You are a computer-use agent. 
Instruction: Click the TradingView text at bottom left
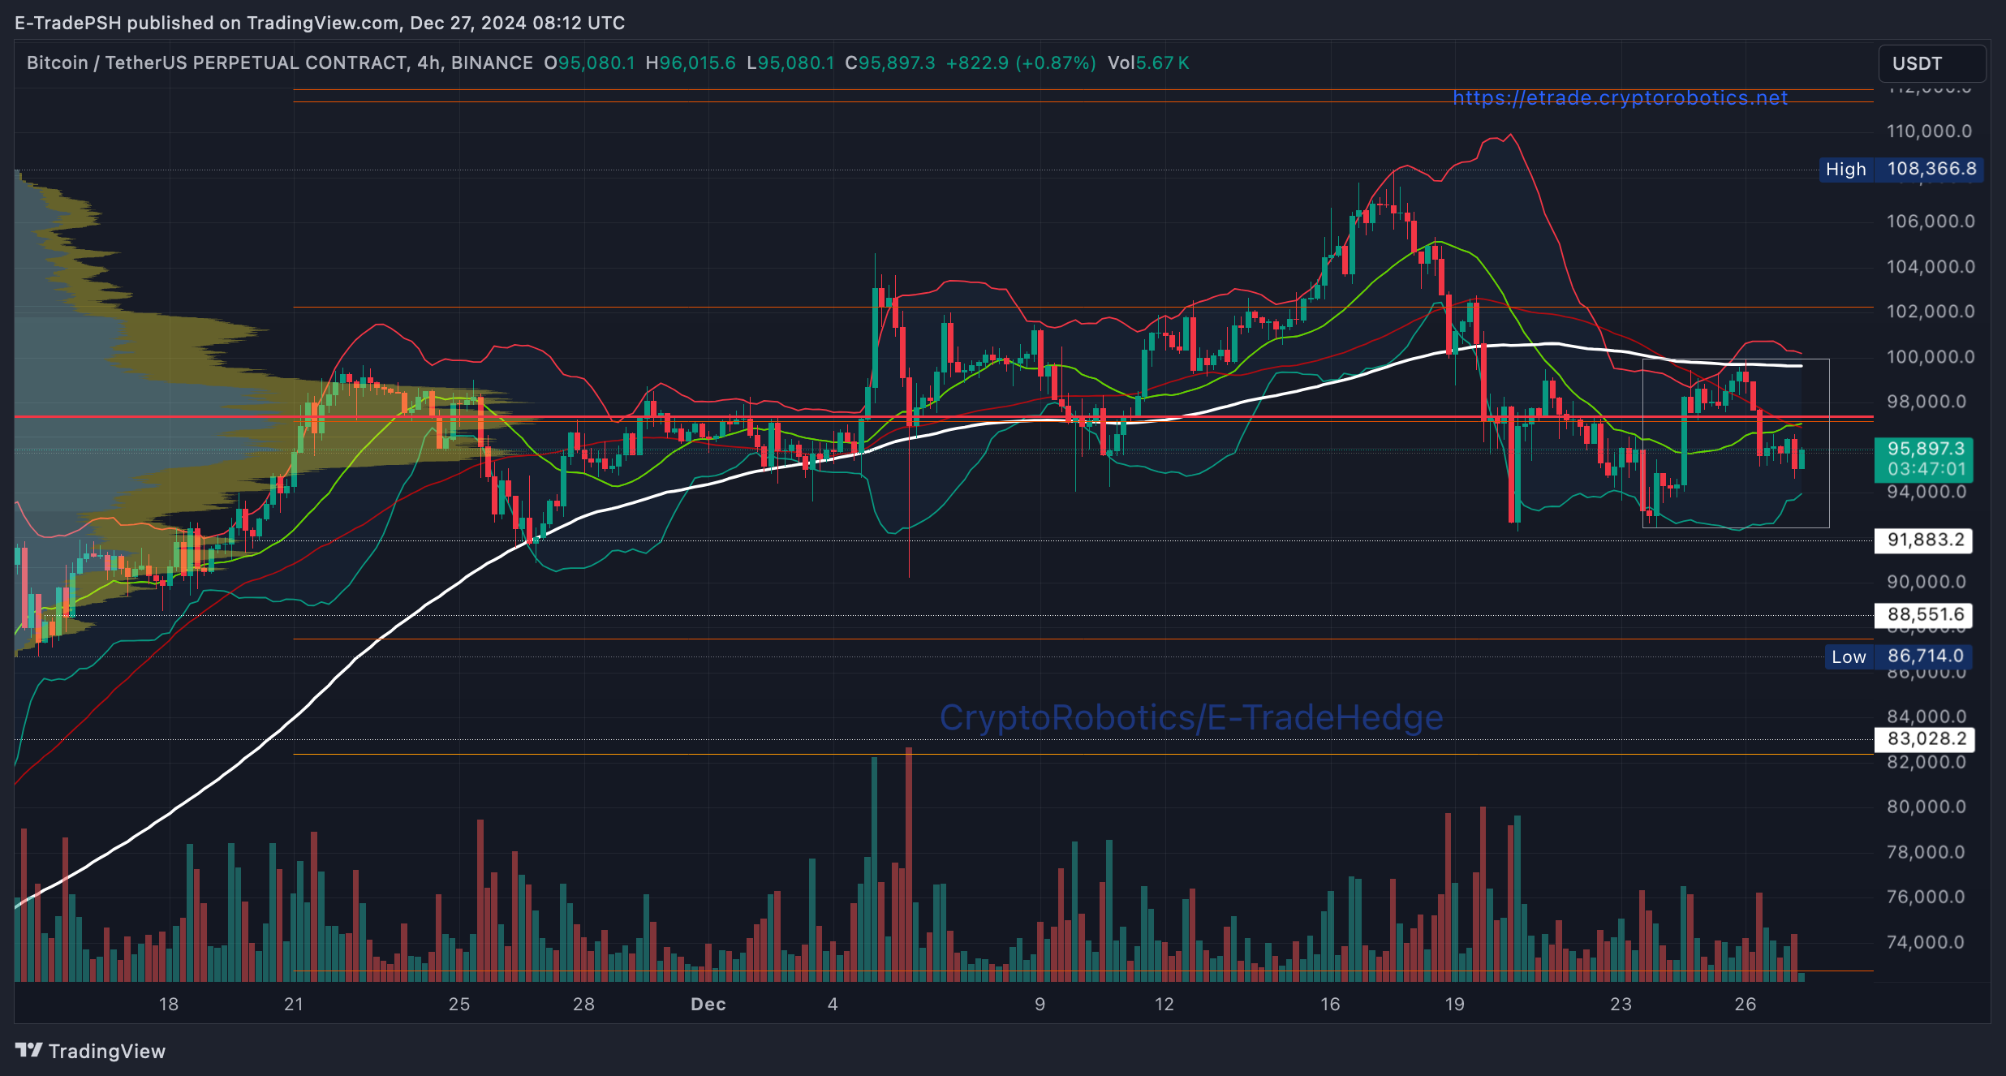pyautogui.click(x=107, y=1051)
